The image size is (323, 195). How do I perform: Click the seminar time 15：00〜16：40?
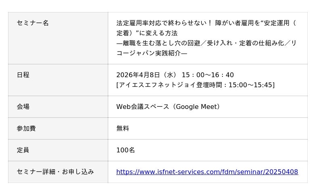(208, 75)
